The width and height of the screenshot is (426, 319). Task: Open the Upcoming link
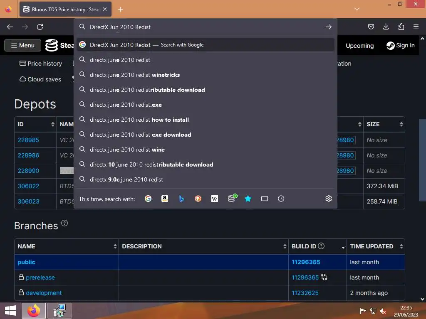(x=359, y=46)
